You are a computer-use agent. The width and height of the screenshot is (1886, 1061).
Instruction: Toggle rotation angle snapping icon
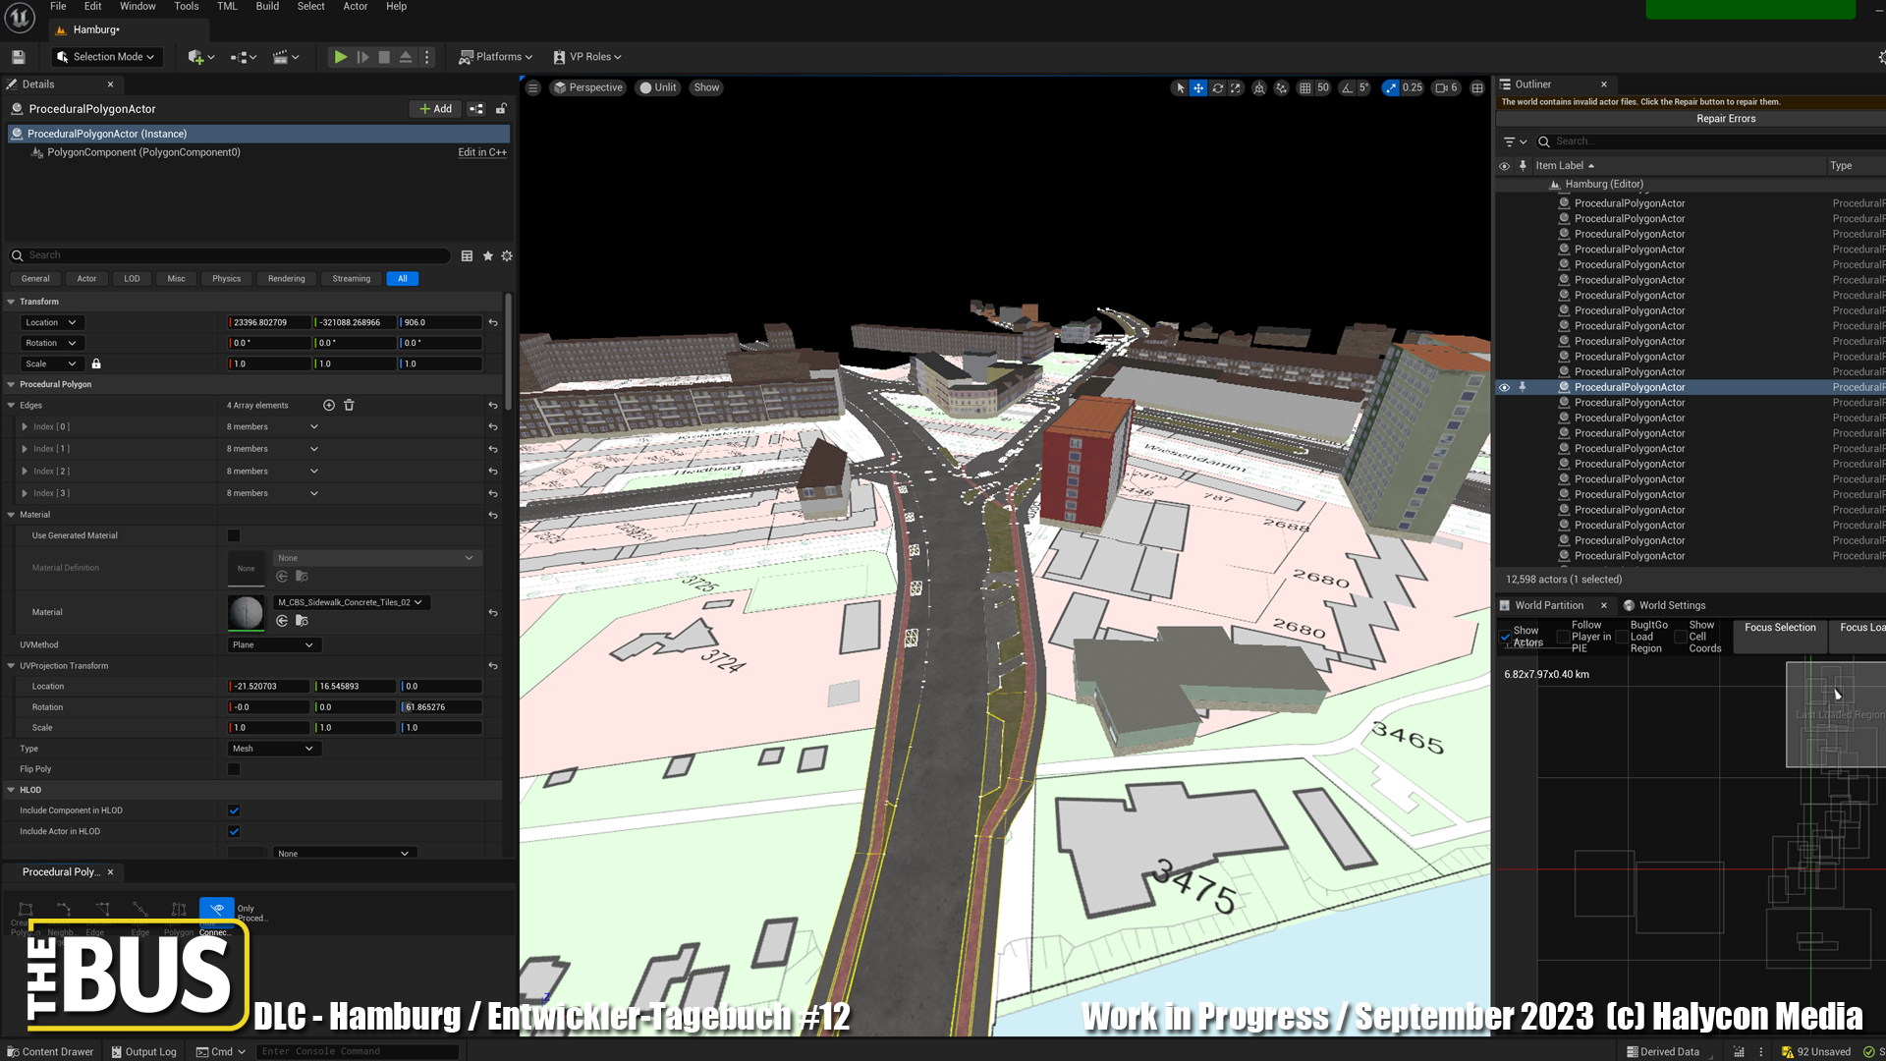(1347, 88)
